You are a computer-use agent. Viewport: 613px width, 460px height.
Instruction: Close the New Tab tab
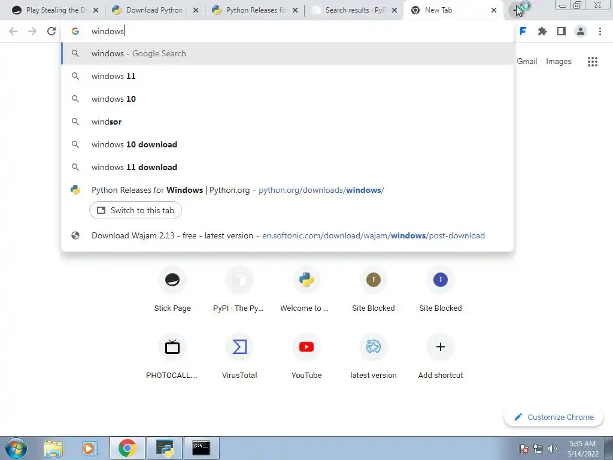[x=494, y=10]
